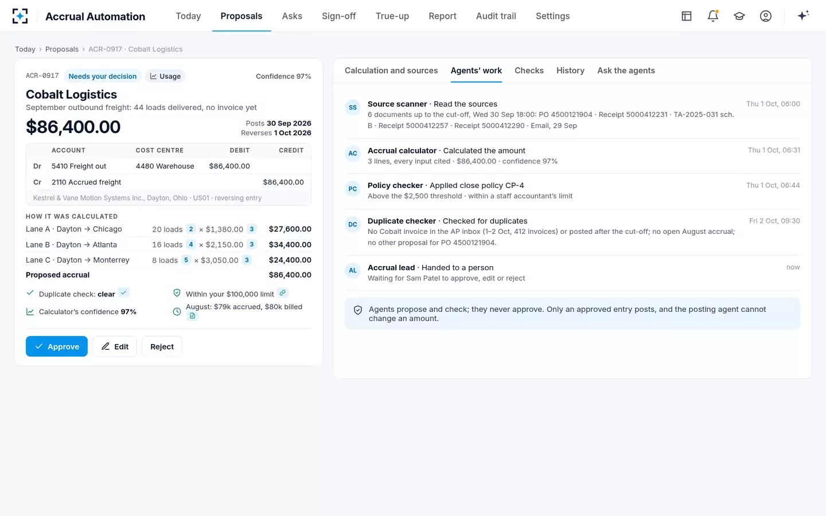Open the True-up nav item

pos(392,16)
